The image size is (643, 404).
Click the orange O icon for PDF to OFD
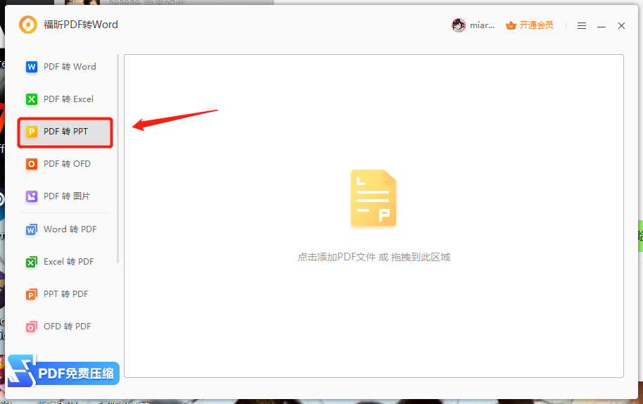pos(32,164)
